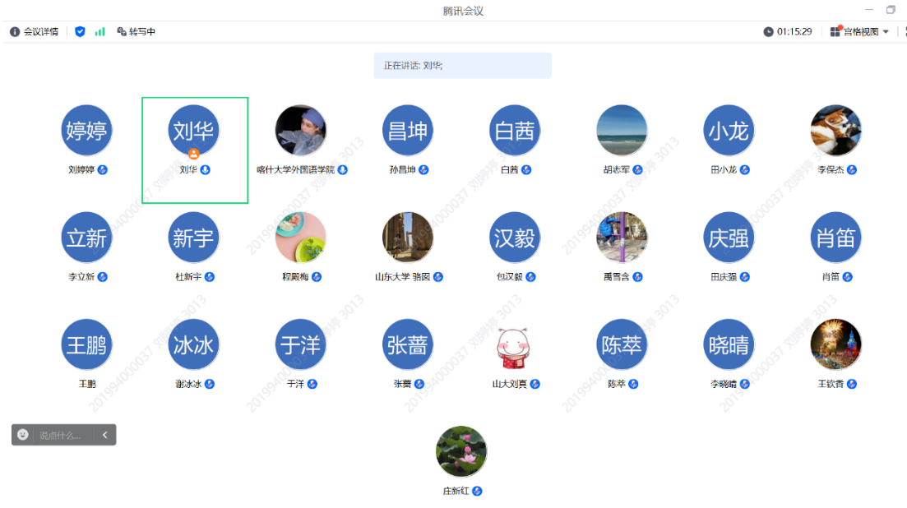The image size is (907, 508).
Task: Select 李保杰's cat photo avatar
Action: click(x=835, y=130)
